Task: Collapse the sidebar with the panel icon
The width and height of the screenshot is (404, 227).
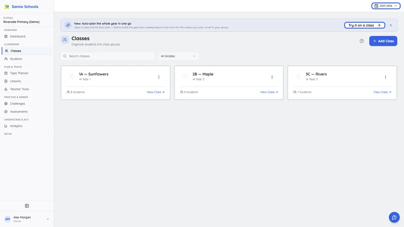Action: coord(27,206)
